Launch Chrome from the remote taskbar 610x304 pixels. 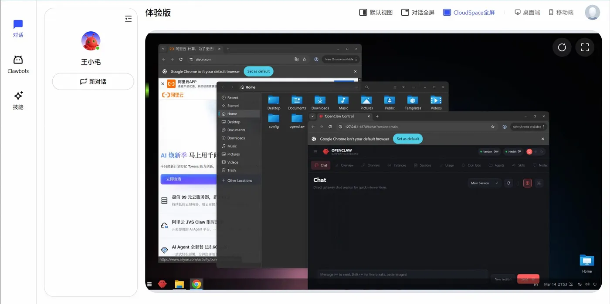pyautogui.click(x=197, y=284)
